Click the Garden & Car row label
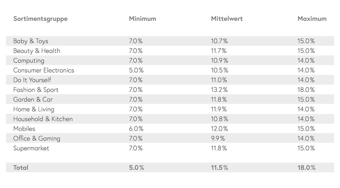Viewport: 340px width, 188px height. tap(33, 99)
